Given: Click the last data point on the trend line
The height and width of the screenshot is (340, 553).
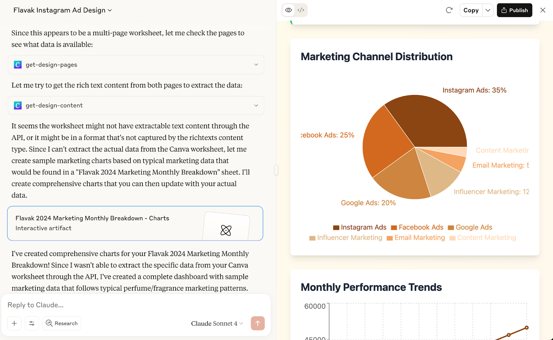Looking at the screenshot, I should [527, 328].
